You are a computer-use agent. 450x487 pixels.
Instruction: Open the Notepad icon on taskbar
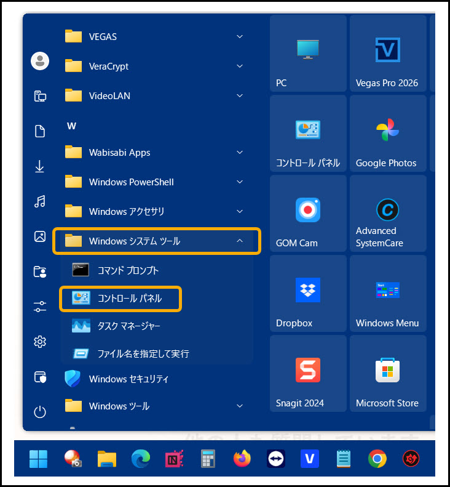pos(344,459)
